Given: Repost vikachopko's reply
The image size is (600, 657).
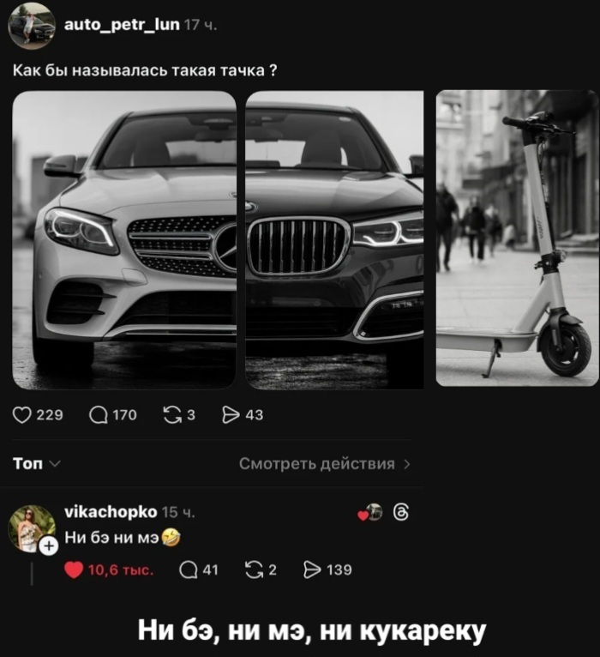Looking at the screenshot, I should (253, 570).
